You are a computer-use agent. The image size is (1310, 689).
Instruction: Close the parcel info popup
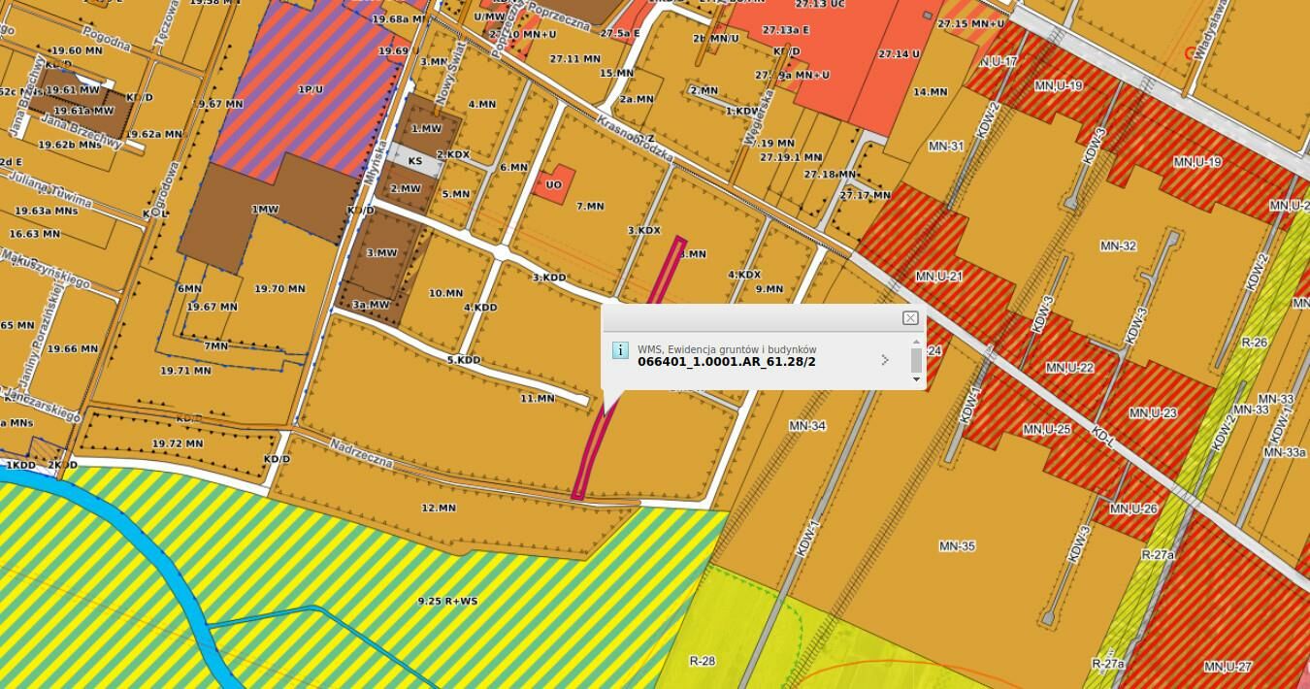click(x=910, y=318)
